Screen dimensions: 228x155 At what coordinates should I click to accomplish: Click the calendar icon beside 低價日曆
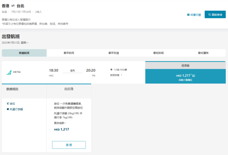[188, 15]
